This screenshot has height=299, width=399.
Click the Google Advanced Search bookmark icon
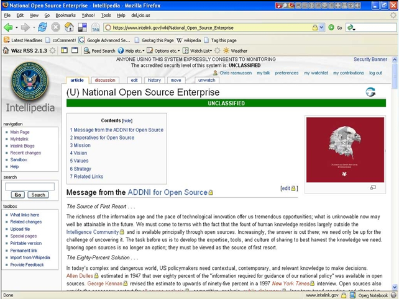(x=81, y=40)
